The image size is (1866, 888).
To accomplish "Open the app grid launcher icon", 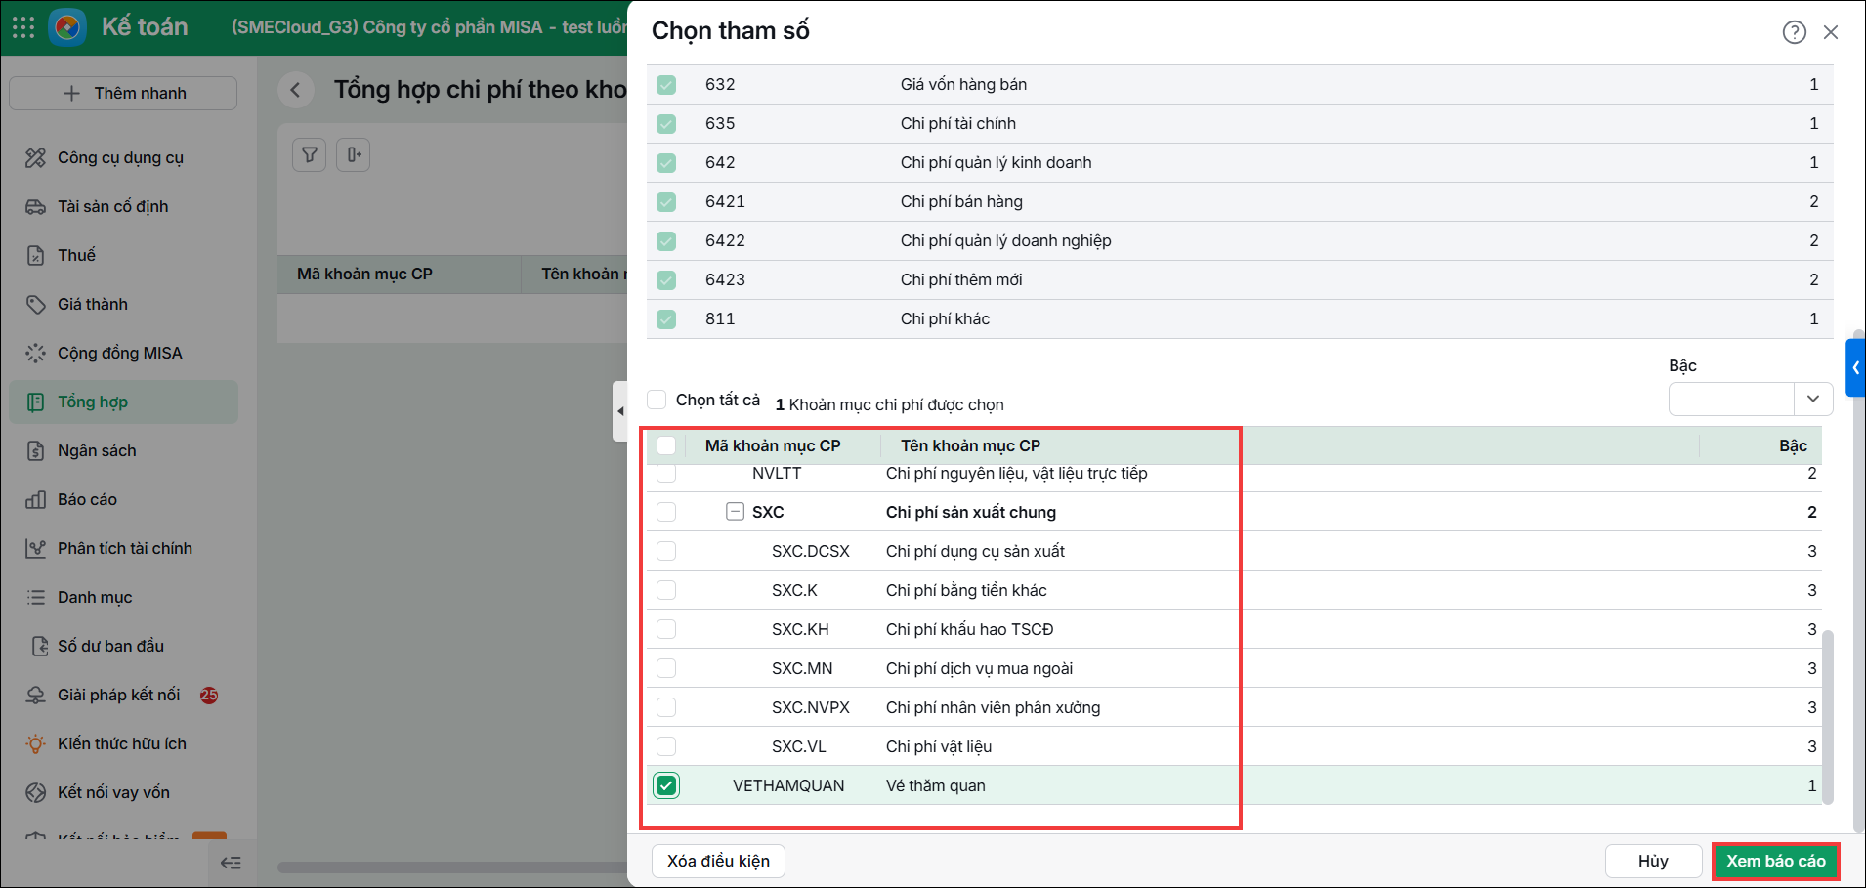I will [23, 27].
